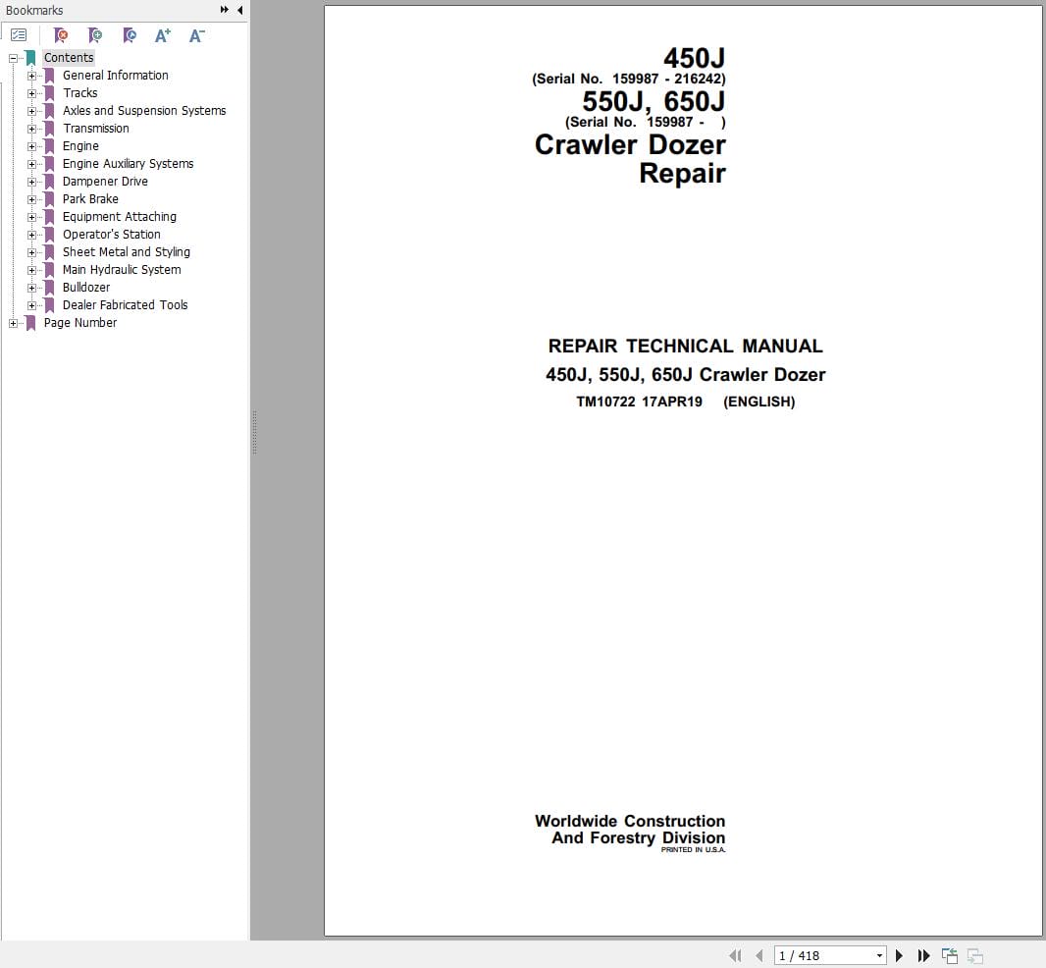Image resolution: width=1046 pixels, height=968 pixels.
Task: Click the next view icon in status bar
Action: click(x=974, y=955)
